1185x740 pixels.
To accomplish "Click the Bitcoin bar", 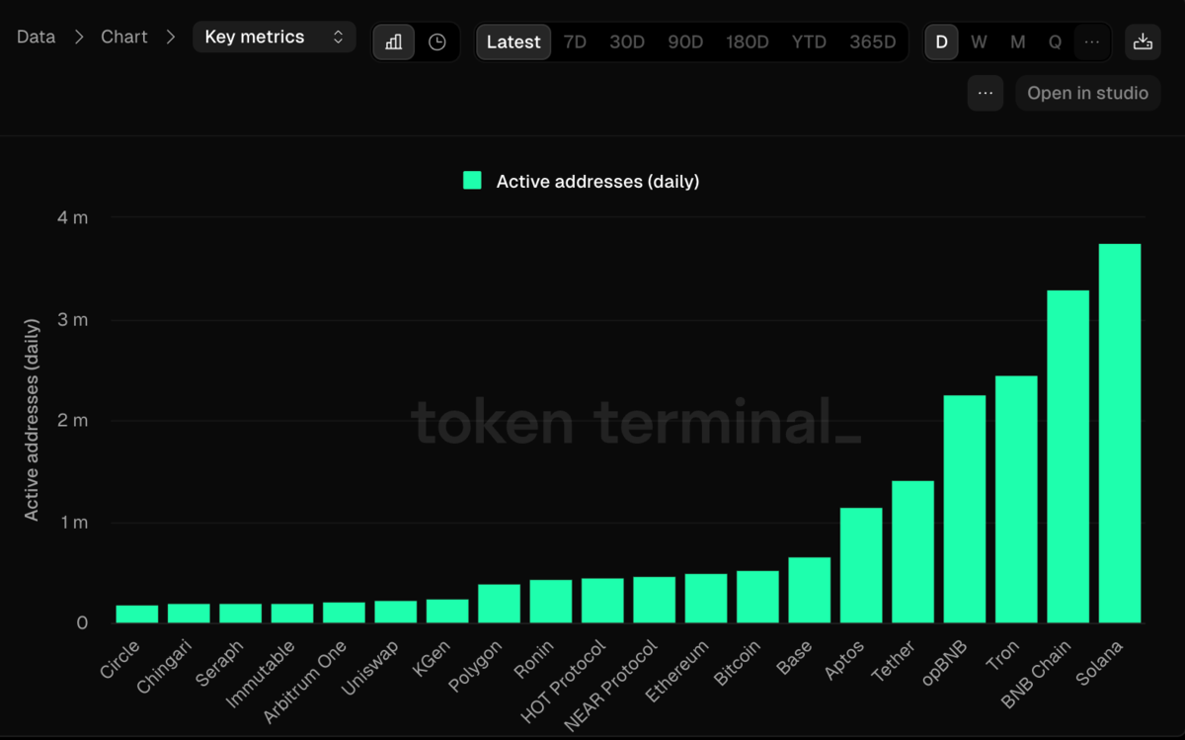I will (757, 597).
